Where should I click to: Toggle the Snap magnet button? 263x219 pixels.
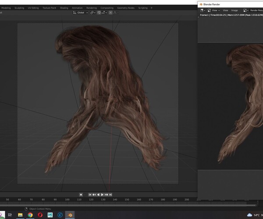(99, 13)
